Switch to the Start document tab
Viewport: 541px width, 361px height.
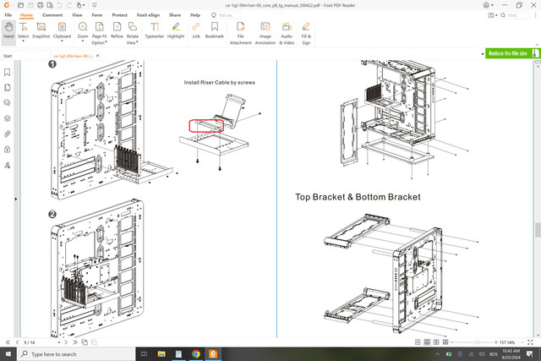tap(8, 56)
